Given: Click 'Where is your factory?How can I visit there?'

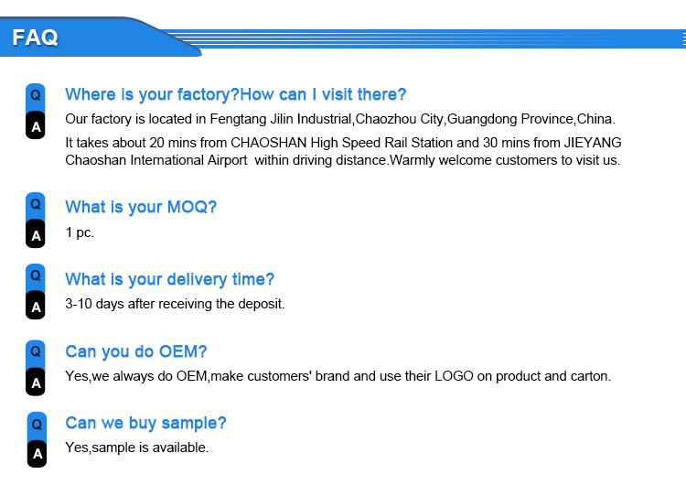Looking at the screenshot, I should (235, 95).
